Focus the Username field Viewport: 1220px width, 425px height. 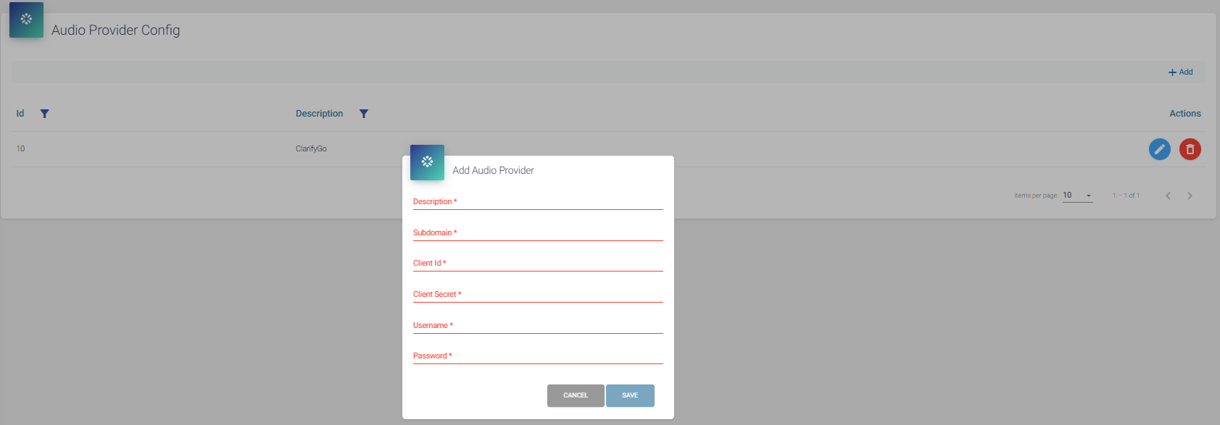pyautogui.click(x=538, y=326)
